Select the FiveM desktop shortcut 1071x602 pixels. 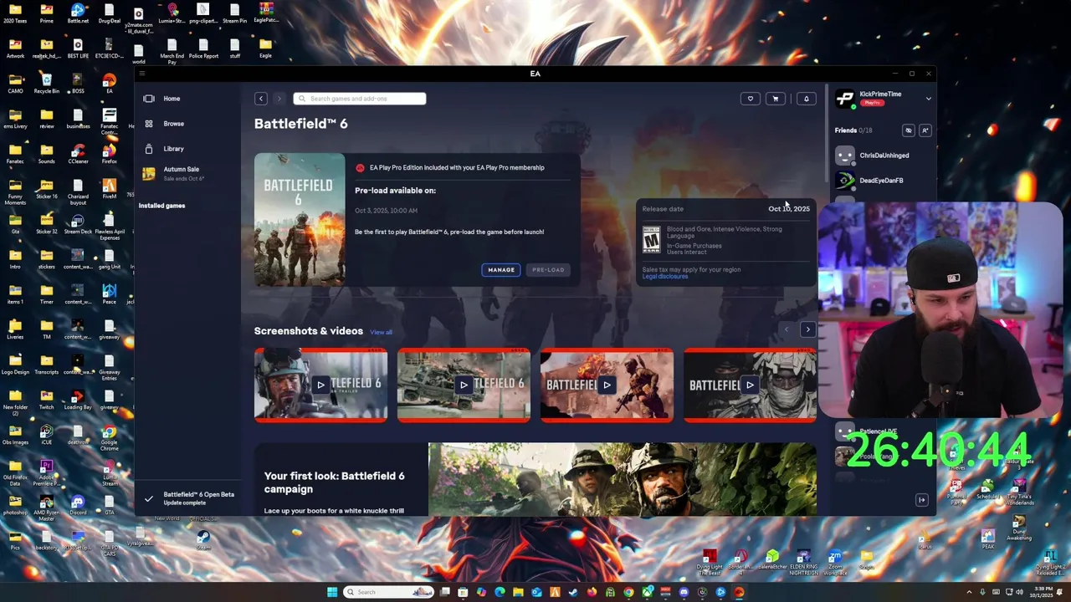[x=109, y=189]
